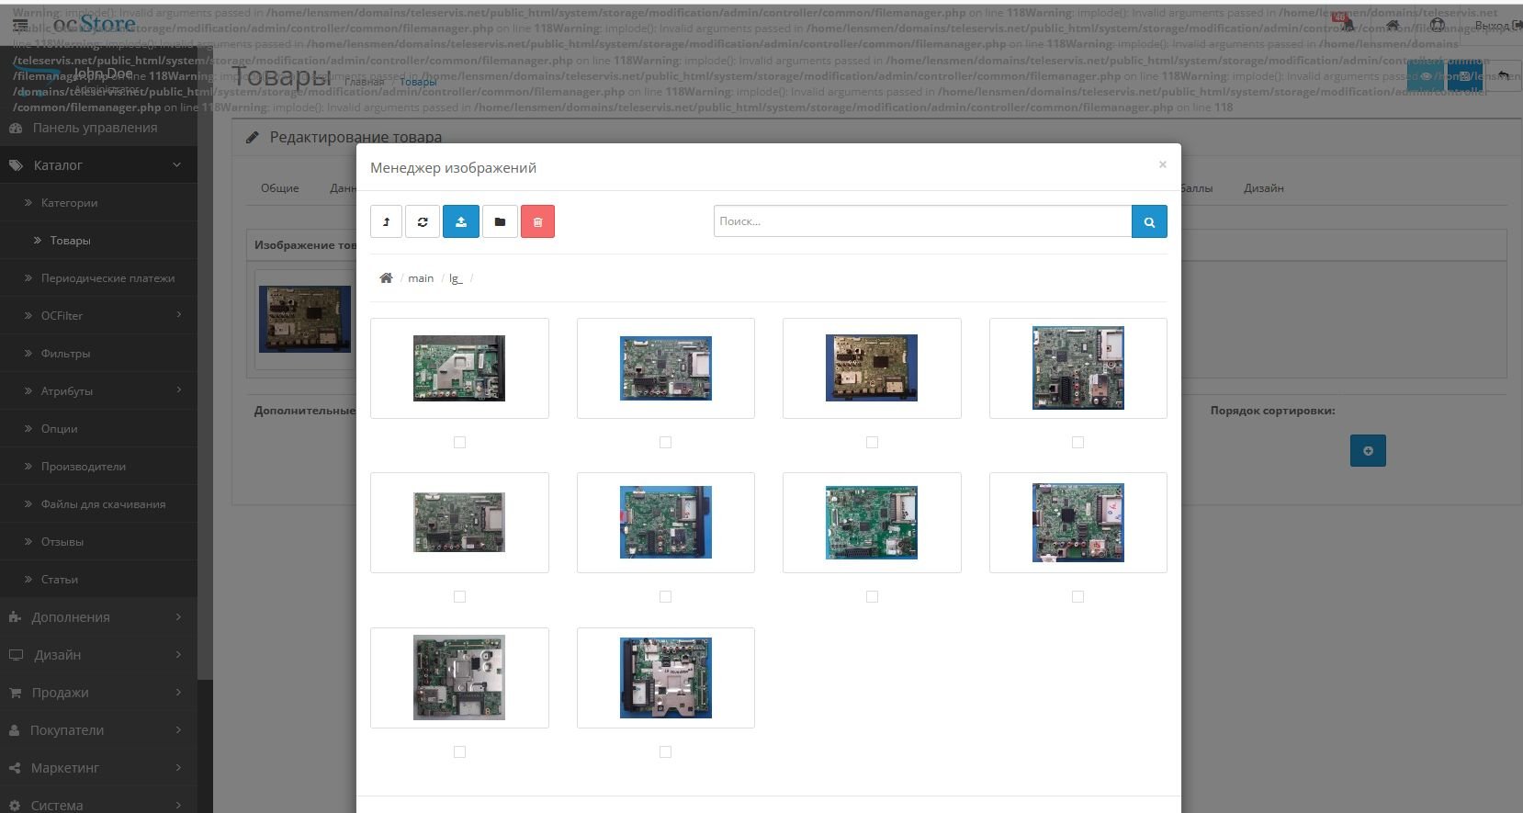The image size is (1523, 813).
Task: Click the blue plus add-image button
Action: pyautogui.click(x=1368, y=450)
